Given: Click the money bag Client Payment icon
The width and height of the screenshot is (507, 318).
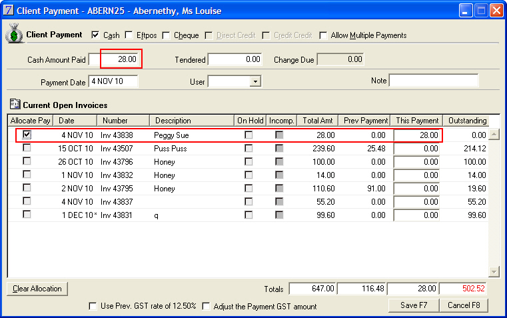Looking at the screenshot, I should coord(14,33).
